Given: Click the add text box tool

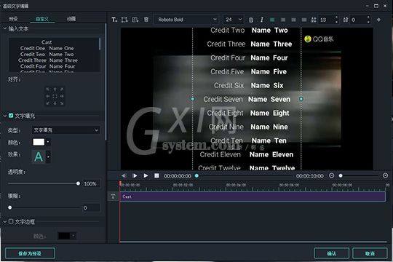Looking at the screenshot, I should click(x=114, y=20).
